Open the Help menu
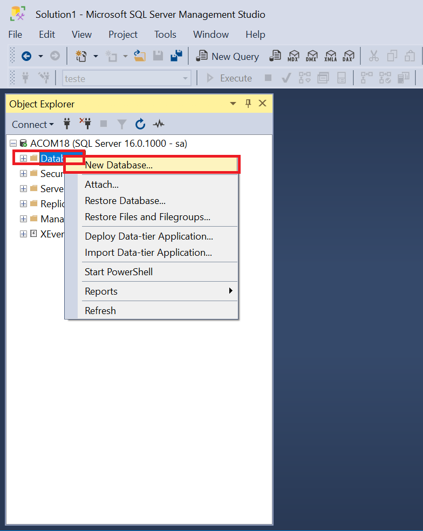Screen dimensions: 423x531 pos(255,34)
